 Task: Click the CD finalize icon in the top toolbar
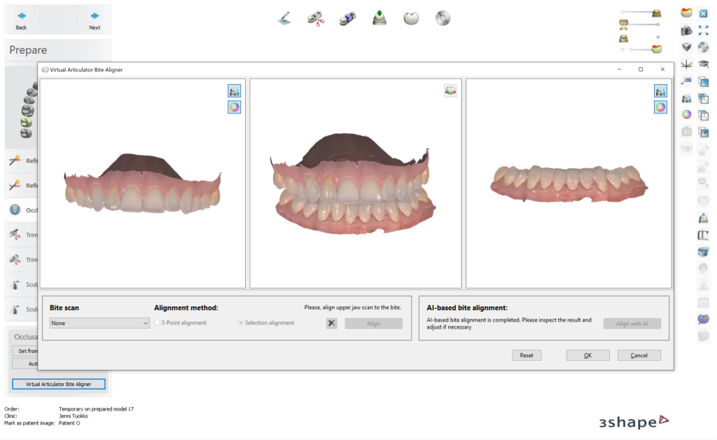pos(443,18)
